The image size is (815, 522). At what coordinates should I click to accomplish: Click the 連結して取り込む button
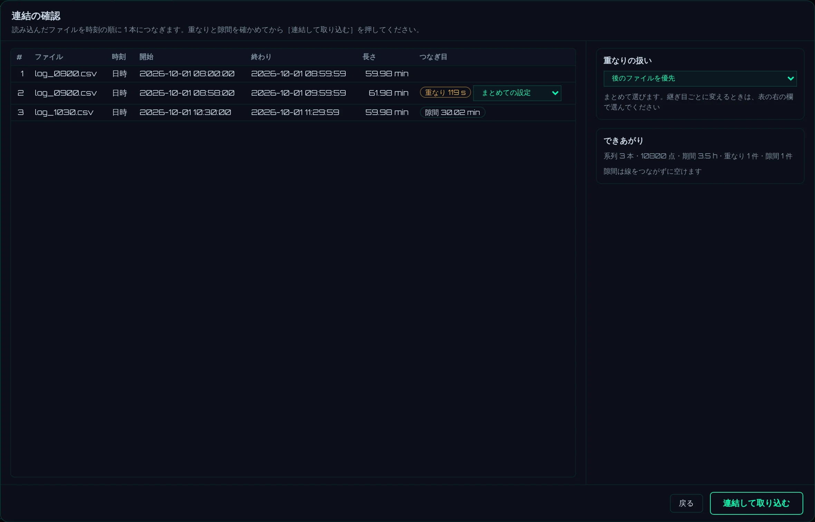click(756, 503)
